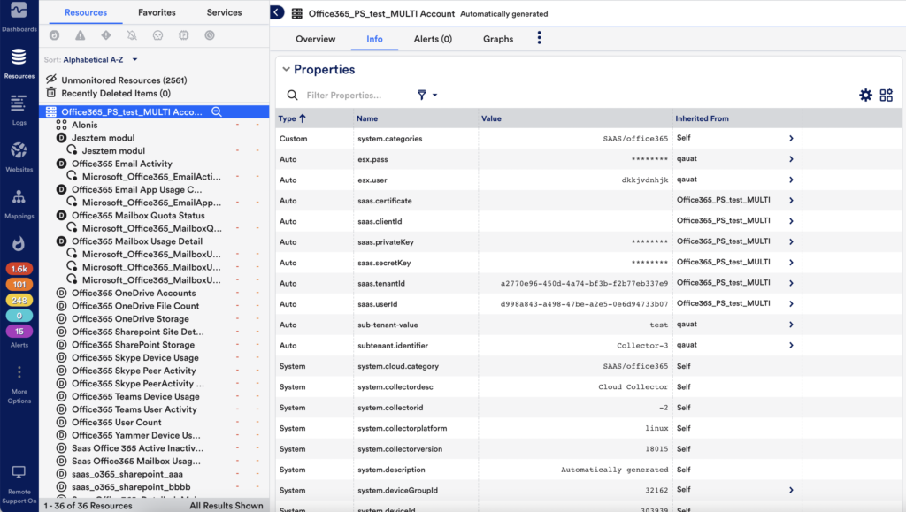Select Office365 Email Activity datasource
906x512 pixels.
click(122, 164)
